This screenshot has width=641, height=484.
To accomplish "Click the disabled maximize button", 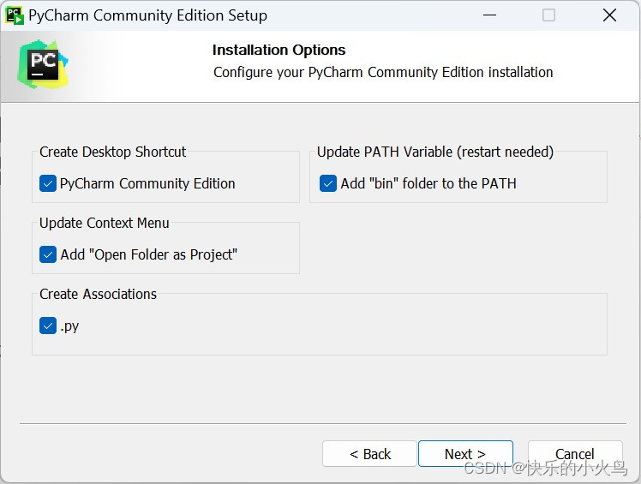I will 548,15.
